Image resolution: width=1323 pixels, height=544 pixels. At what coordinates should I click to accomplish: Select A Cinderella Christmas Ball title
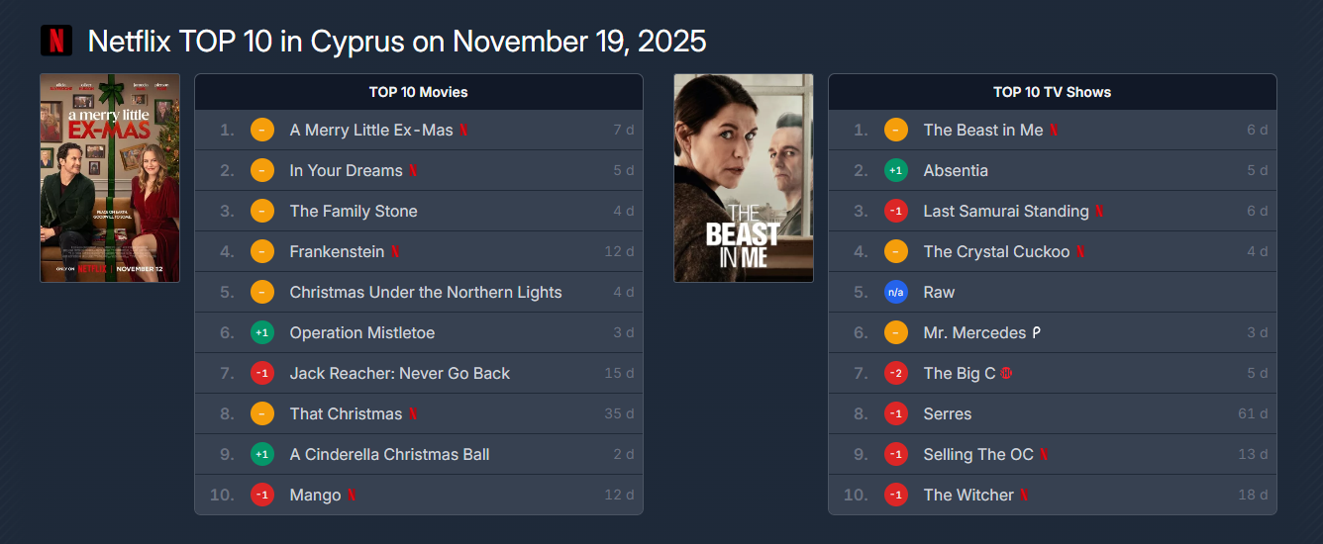click(389, 455)
